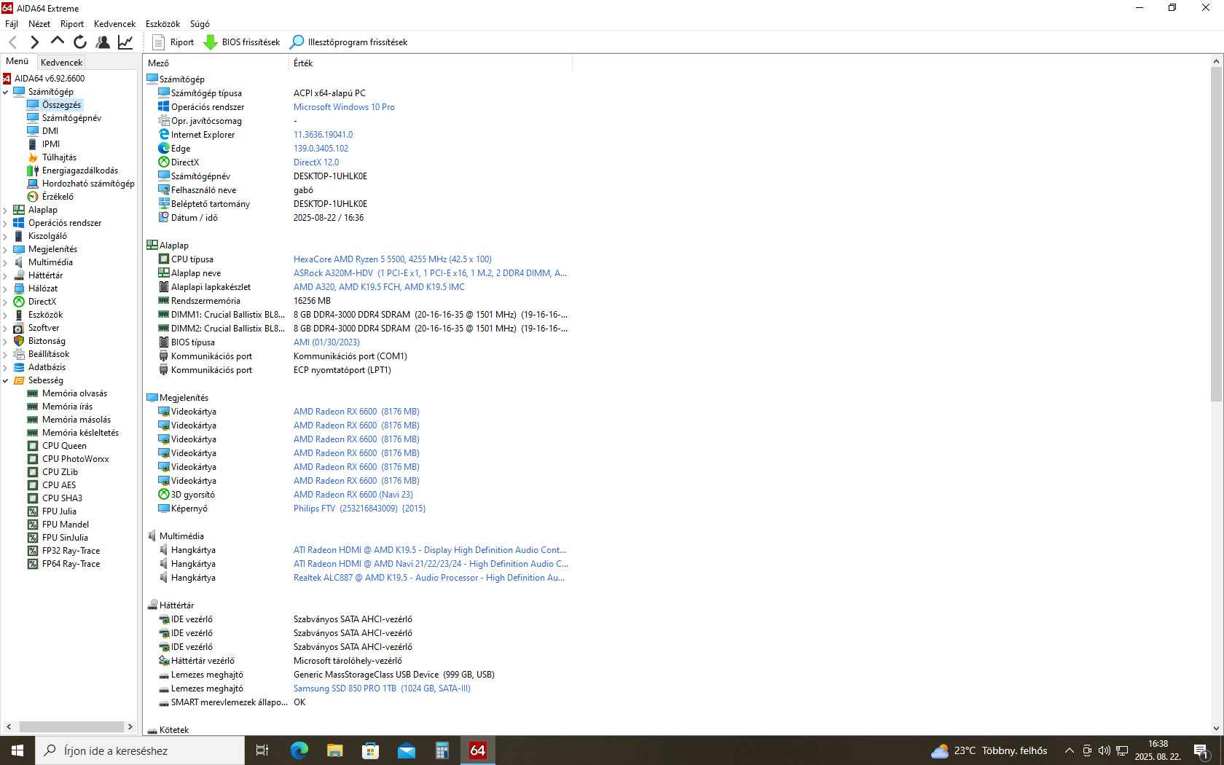Expand the Megjelenítés tree node
This screenshot has width=1224, height=765.
[6, 249]
